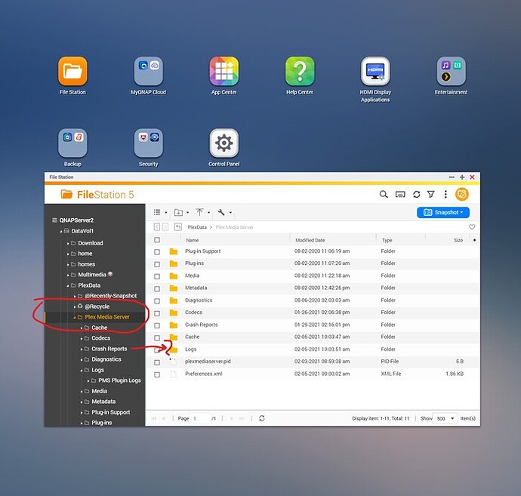Sort by the Name column header
The height and width of the screenshot is (496, 521).
coord(193,240)
